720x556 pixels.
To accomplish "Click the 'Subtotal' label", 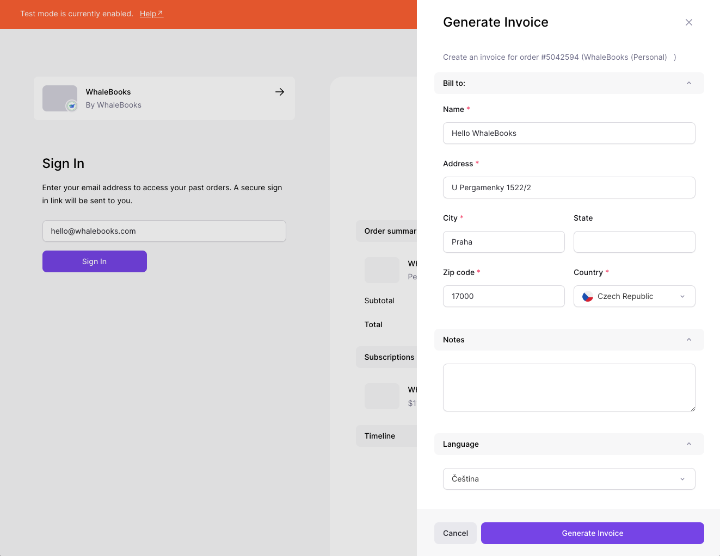I will click(x=379, y=301).
